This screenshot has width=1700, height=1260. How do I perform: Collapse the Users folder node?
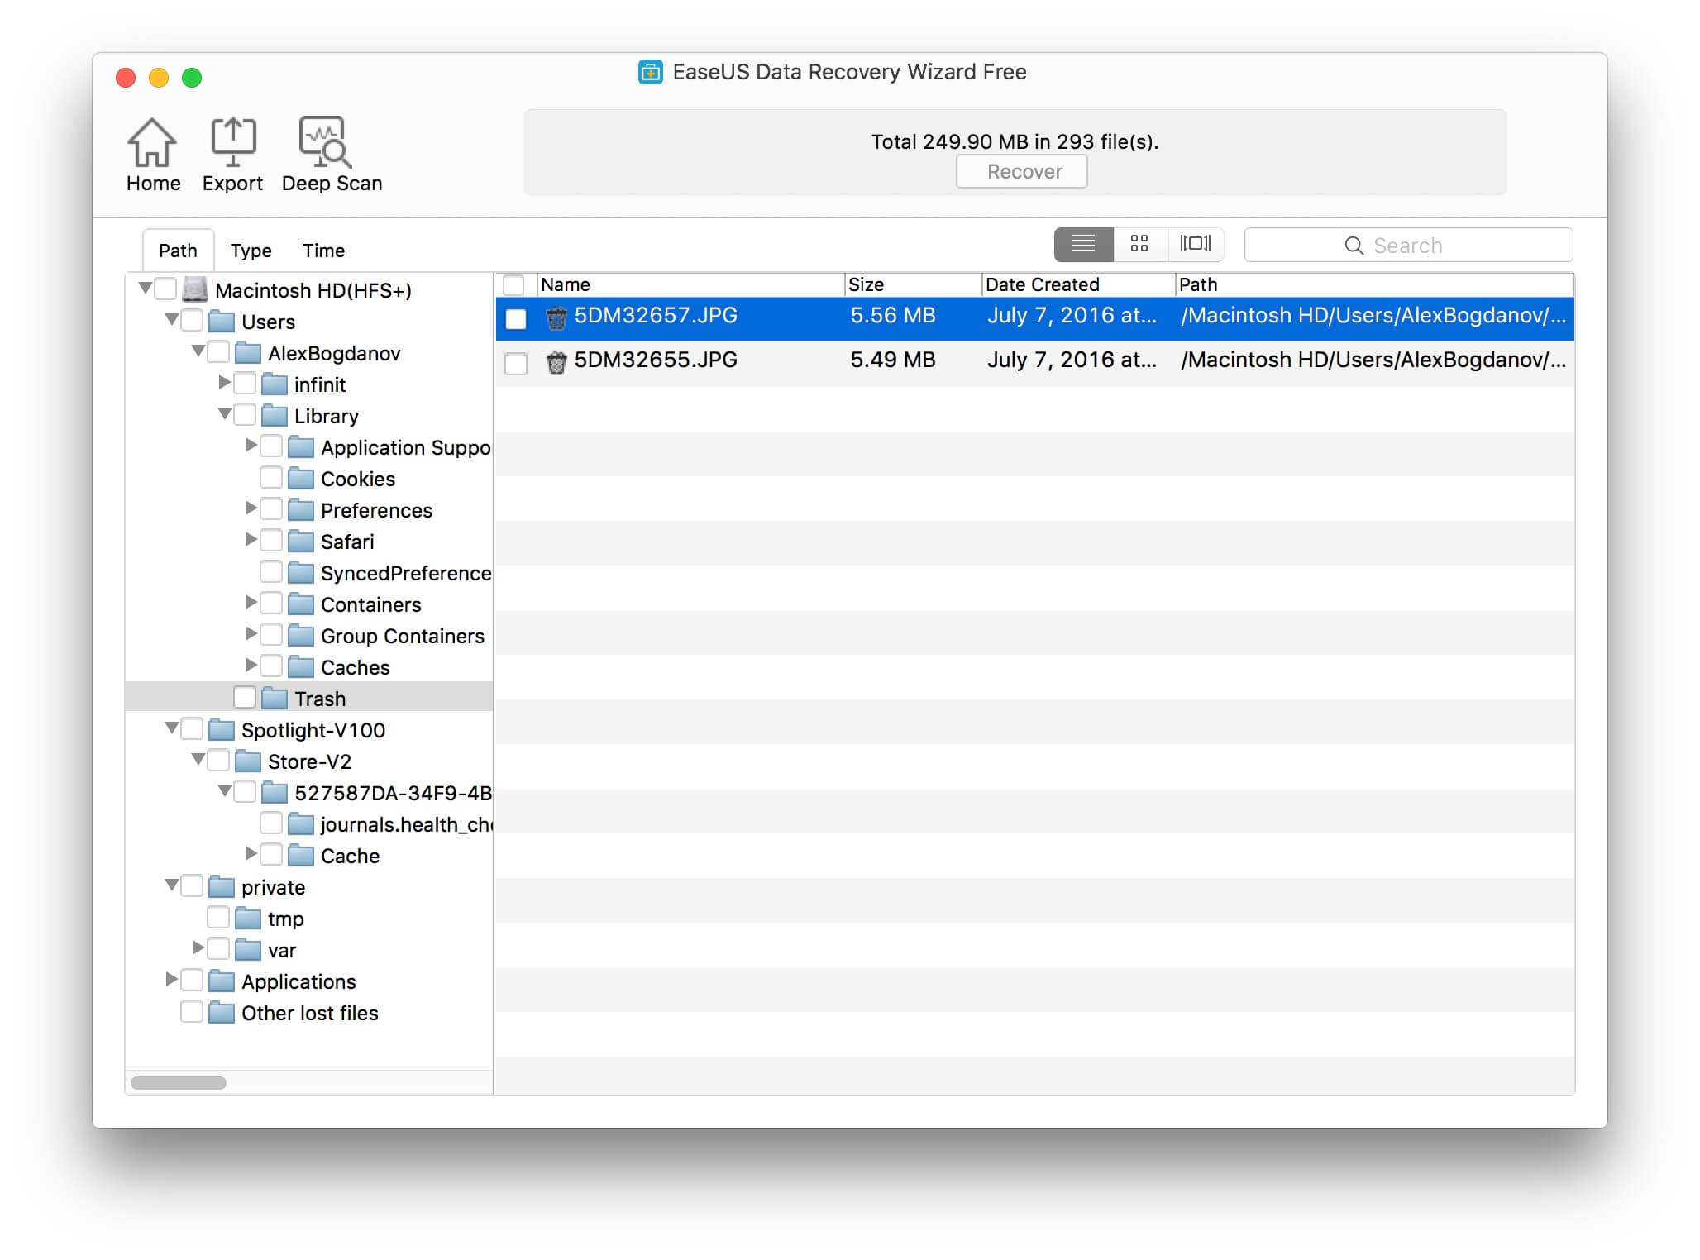coord(171,319)
